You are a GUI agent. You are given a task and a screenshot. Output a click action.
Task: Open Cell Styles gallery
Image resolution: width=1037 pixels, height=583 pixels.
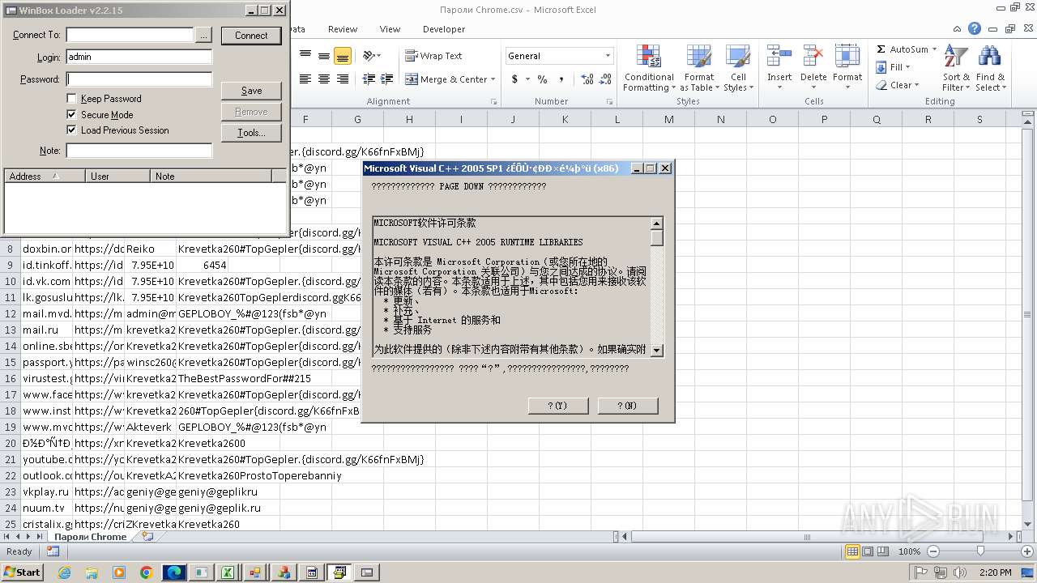(737, 68)
